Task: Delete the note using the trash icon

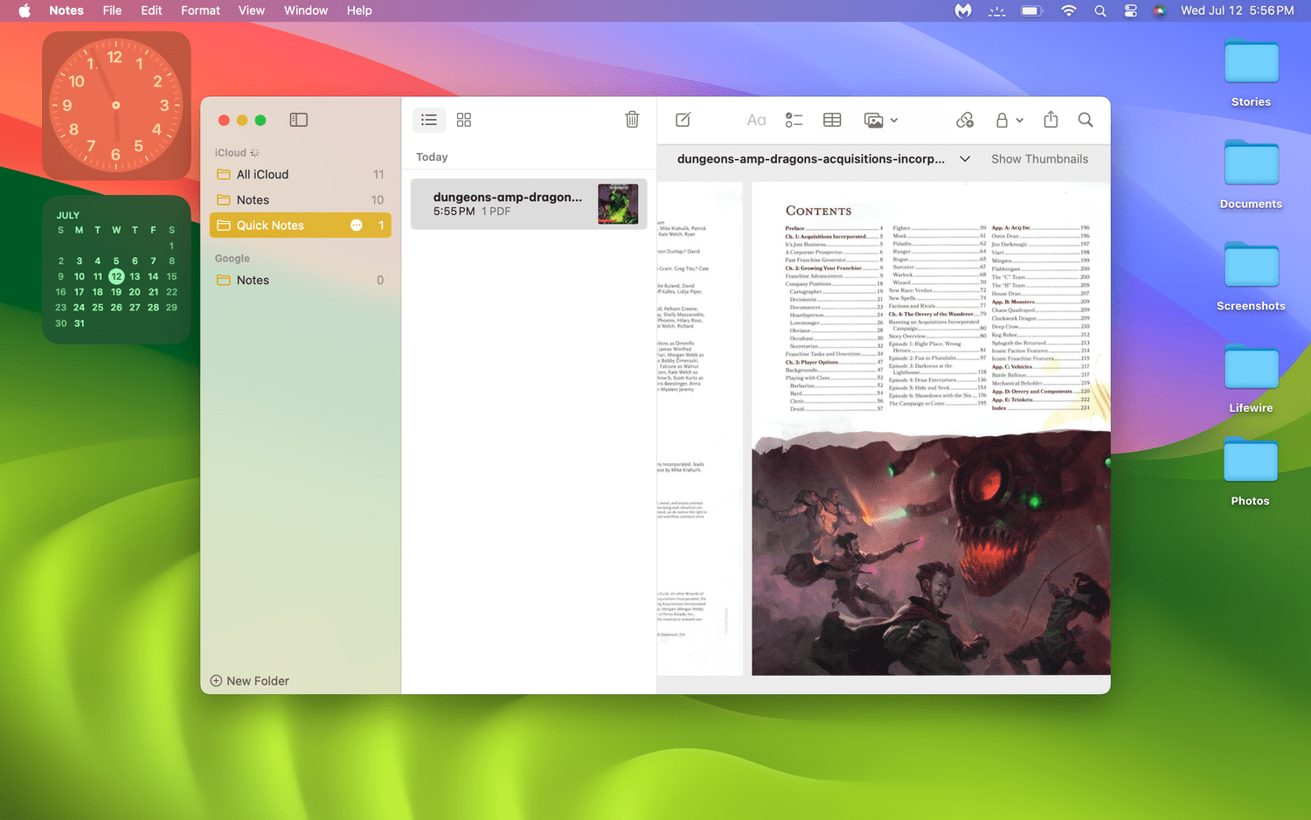Action: [x=632, y=120]
